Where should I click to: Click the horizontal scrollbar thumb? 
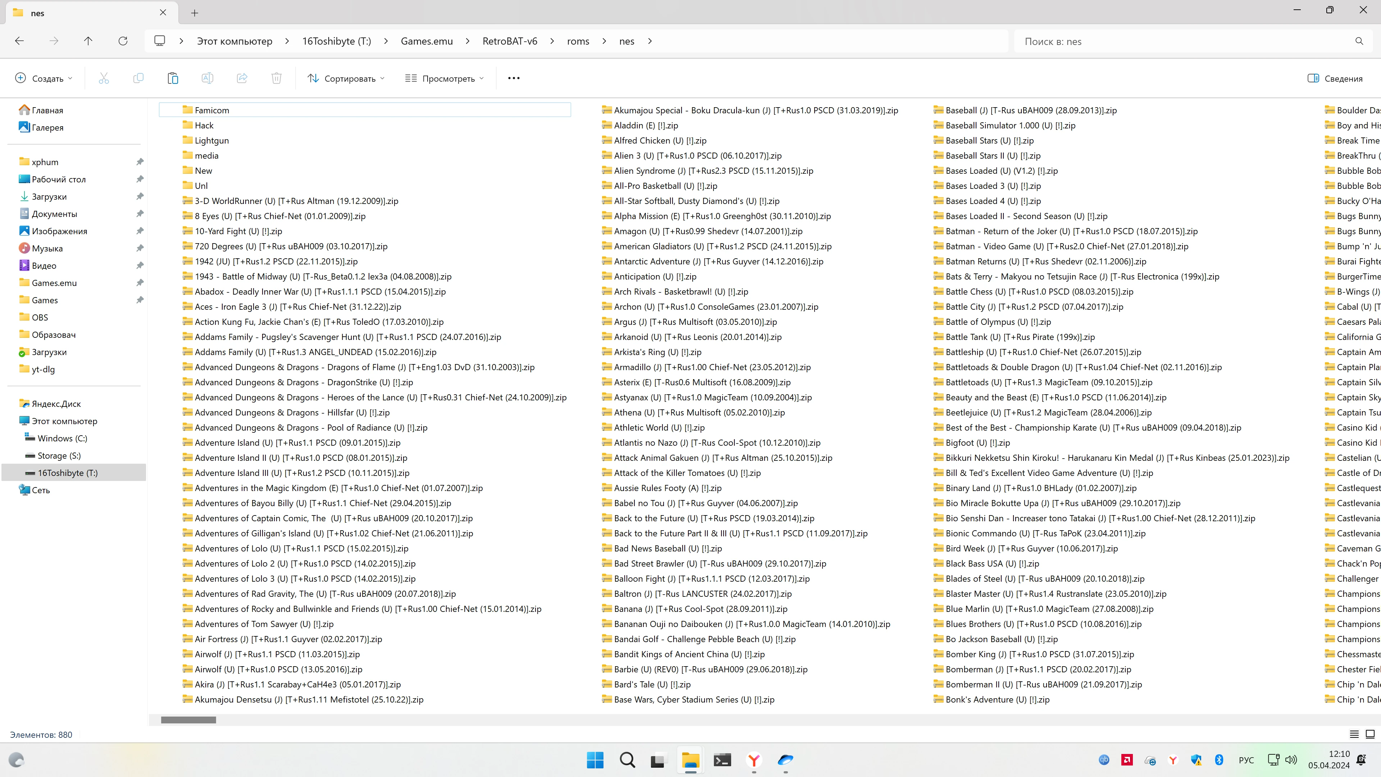(189, 720)
